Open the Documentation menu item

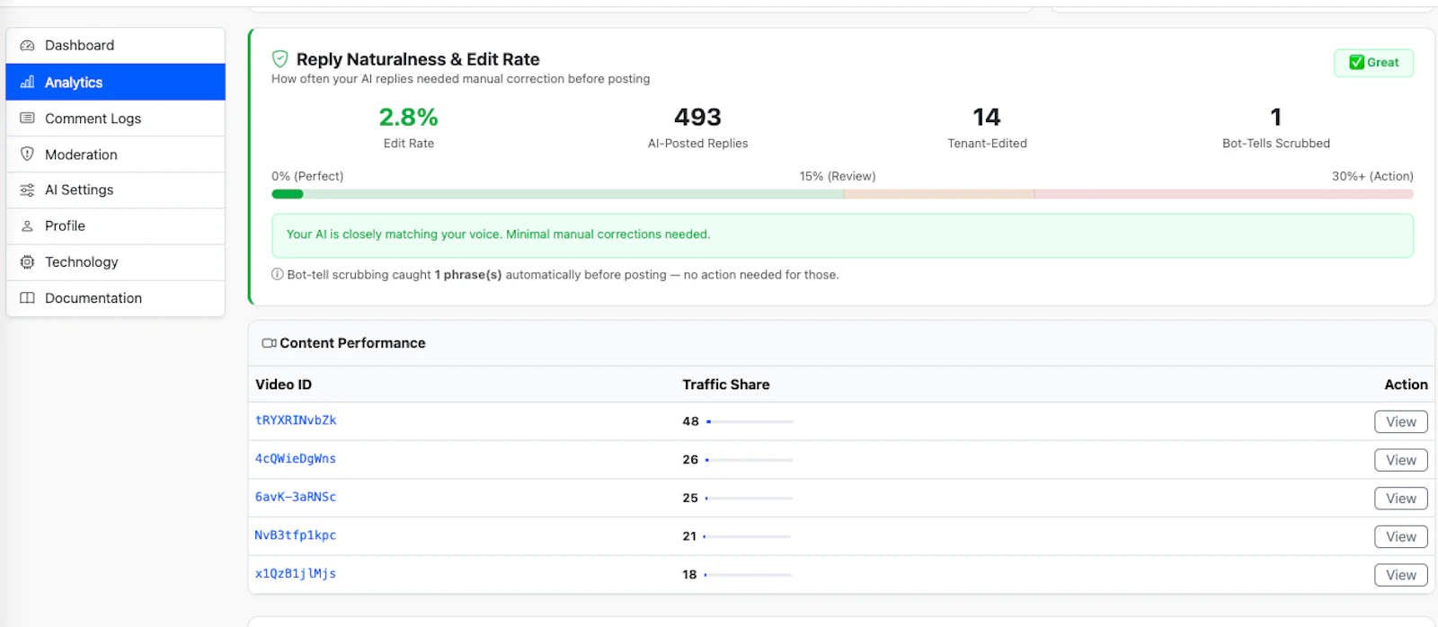(115, 298)
